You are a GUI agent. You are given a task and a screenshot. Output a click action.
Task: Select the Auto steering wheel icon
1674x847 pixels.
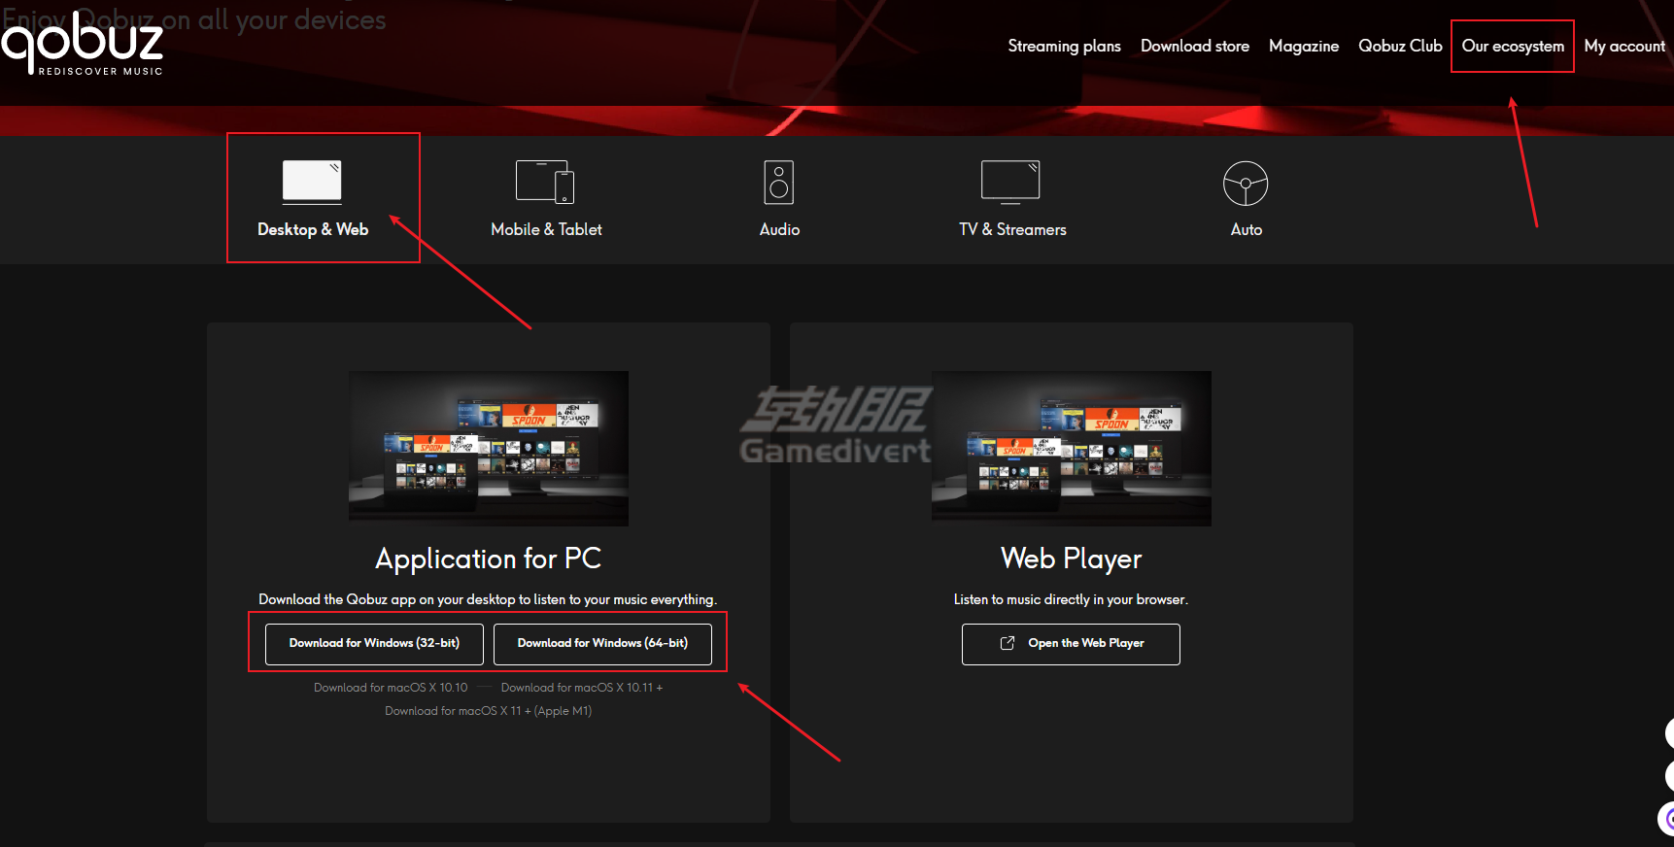tap(1245, 184)
